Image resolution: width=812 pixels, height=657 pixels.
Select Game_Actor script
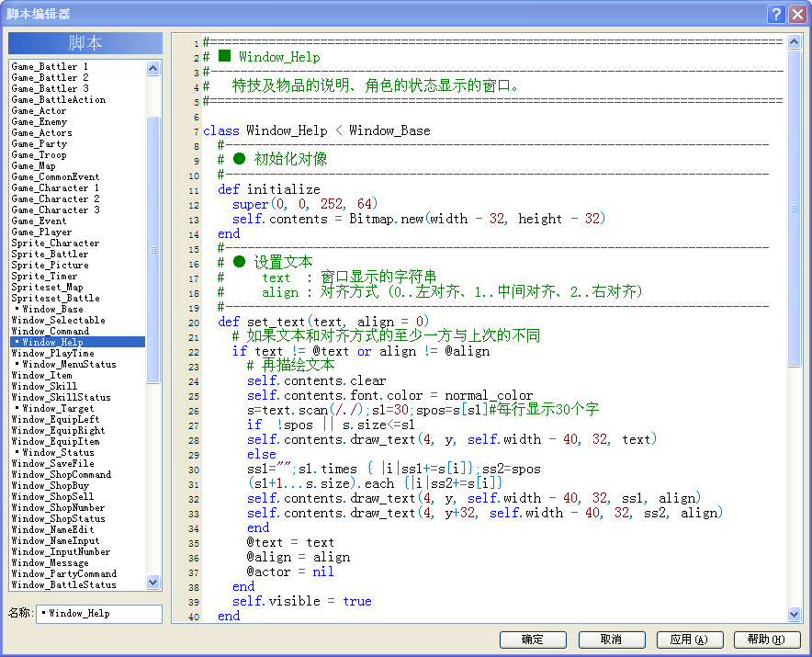click(x=78, y=110)
